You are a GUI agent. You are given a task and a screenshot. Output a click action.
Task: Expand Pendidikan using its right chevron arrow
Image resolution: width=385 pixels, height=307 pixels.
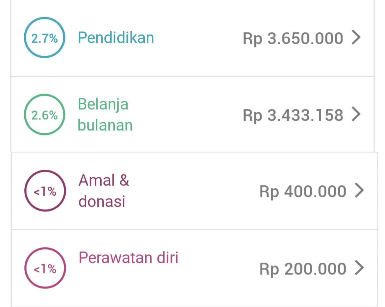pos(356,38)
